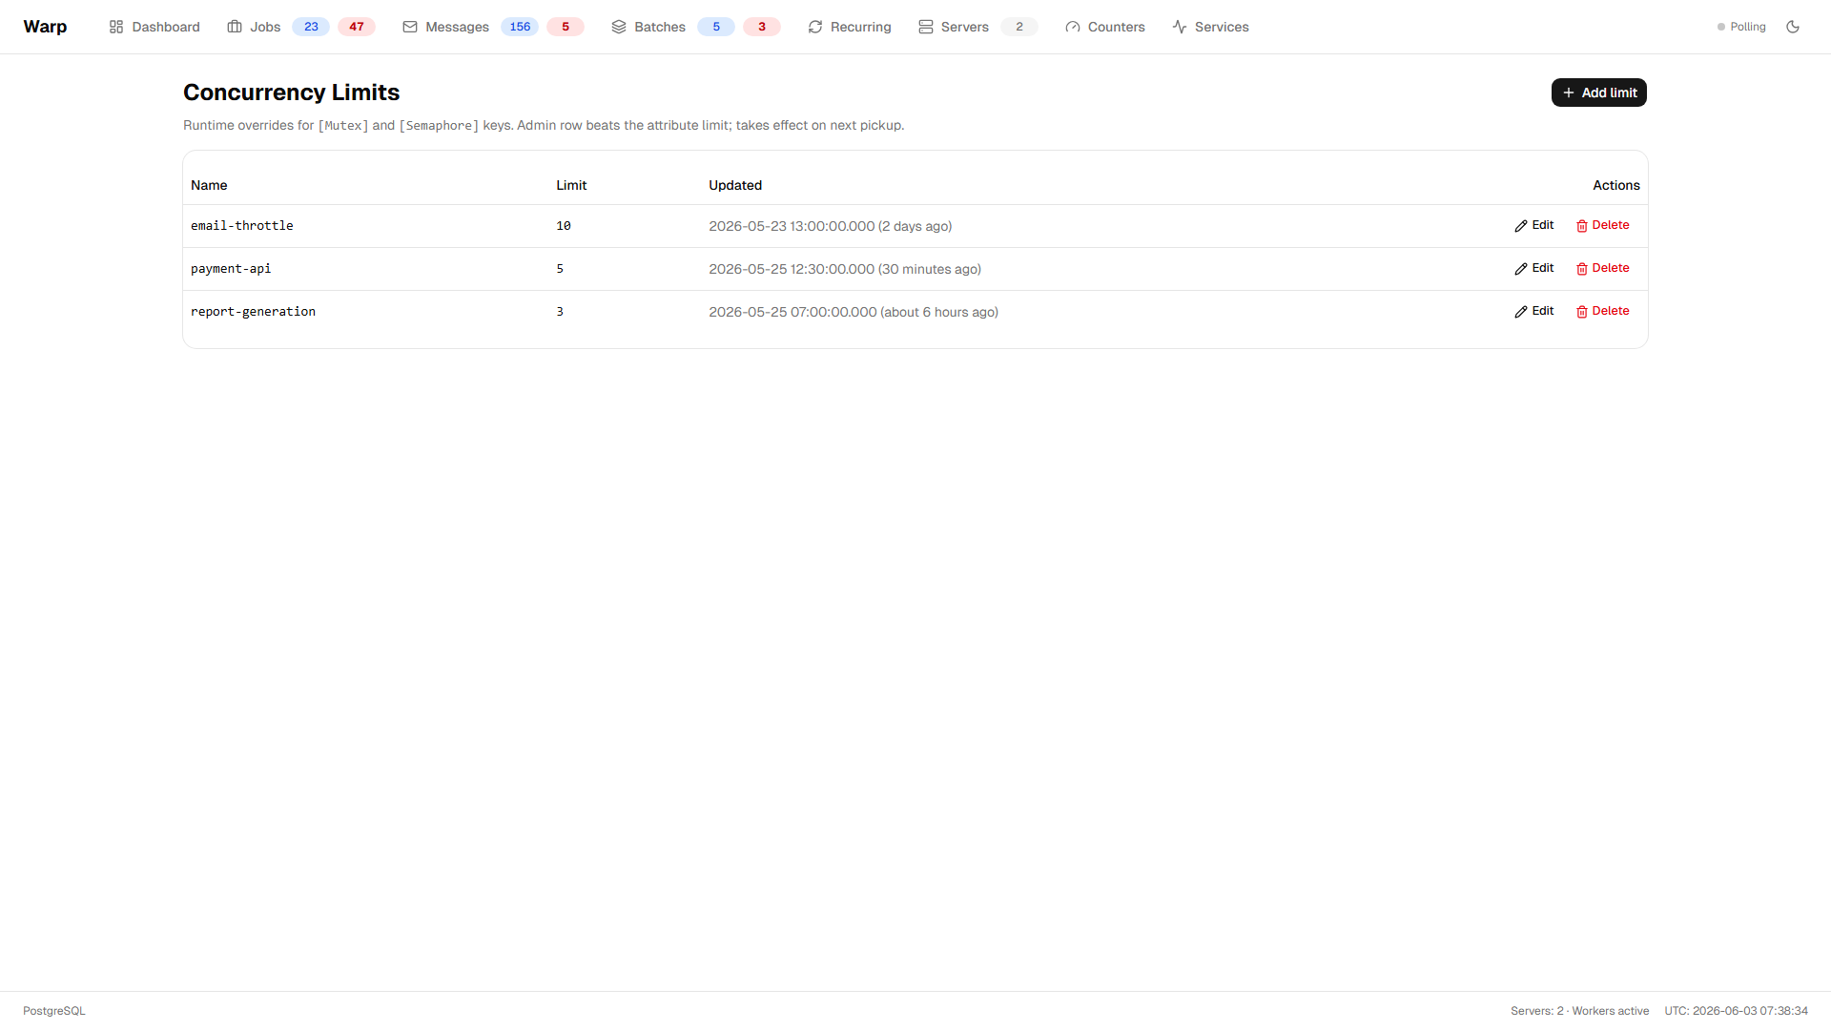Click the Services activity pulse icon
Viewport: 1831px width, 1030px height.
pos(1180,27)
